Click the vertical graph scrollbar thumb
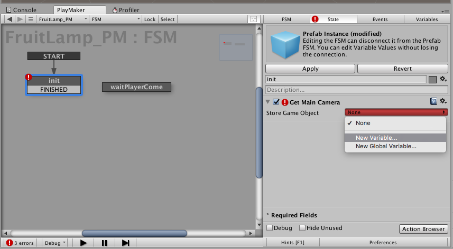 point(259,132)
